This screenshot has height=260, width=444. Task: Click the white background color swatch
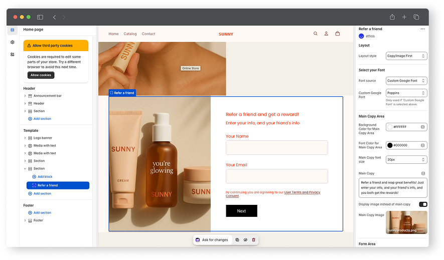pyautogui.click(x=390, y=127)
